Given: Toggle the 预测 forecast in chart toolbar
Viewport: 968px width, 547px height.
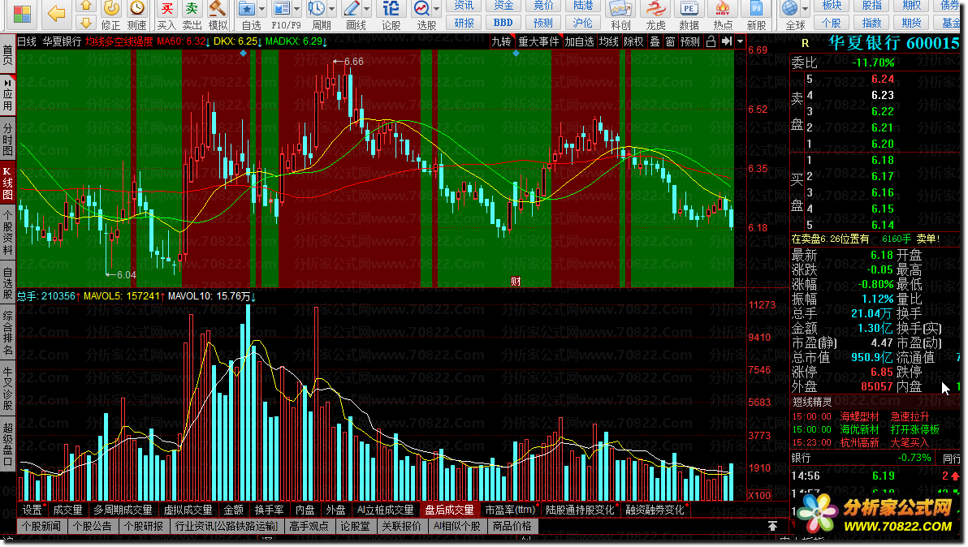Looking at the screenshot, I should 690,41.
